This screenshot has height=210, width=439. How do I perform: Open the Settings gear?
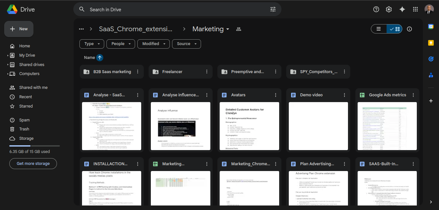tap(389, 9)
